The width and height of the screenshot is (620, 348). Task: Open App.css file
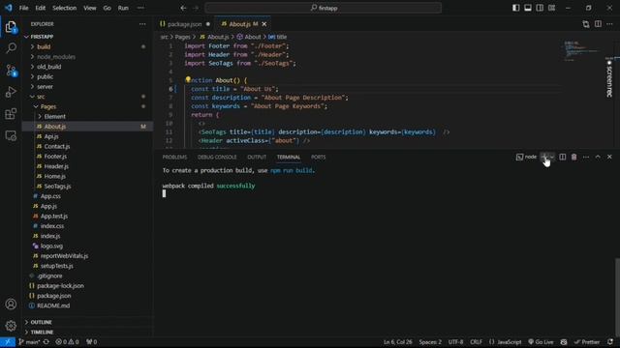pos(87,196)
